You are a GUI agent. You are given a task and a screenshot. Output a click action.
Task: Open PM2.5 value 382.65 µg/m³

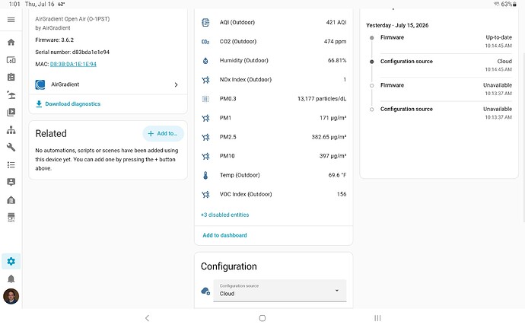(329, 137)
